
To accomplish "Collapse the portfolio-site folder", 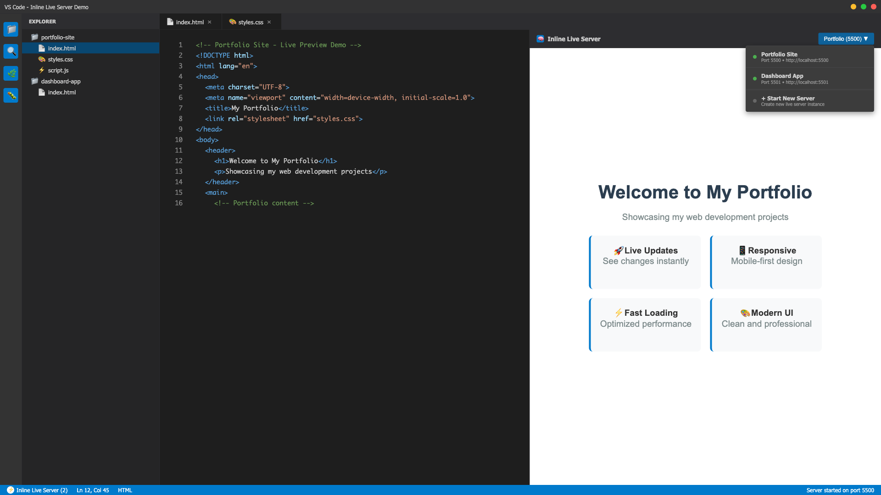I will coord(57,38).
